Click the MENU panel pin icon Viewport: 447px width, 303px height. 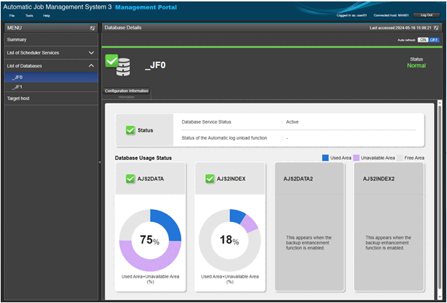92,27
